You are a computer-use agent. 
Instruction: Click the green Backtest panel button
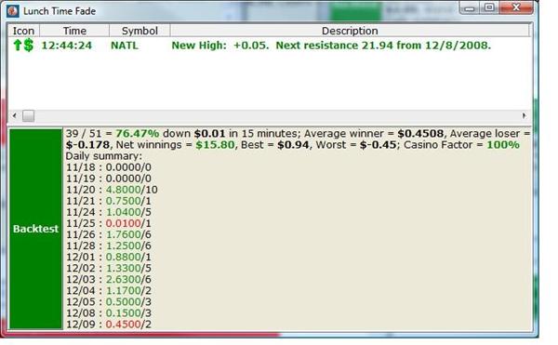click(35, 229)
